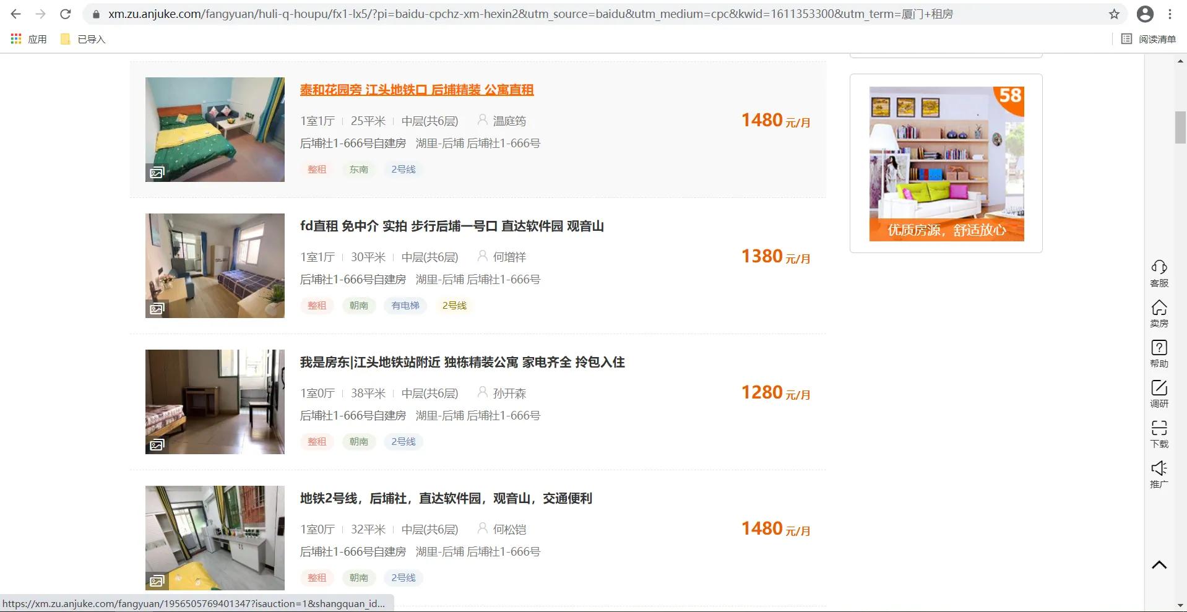Open the 帮助 help question icon
Screen dimensions: 1187x612
click(1159, 354)
